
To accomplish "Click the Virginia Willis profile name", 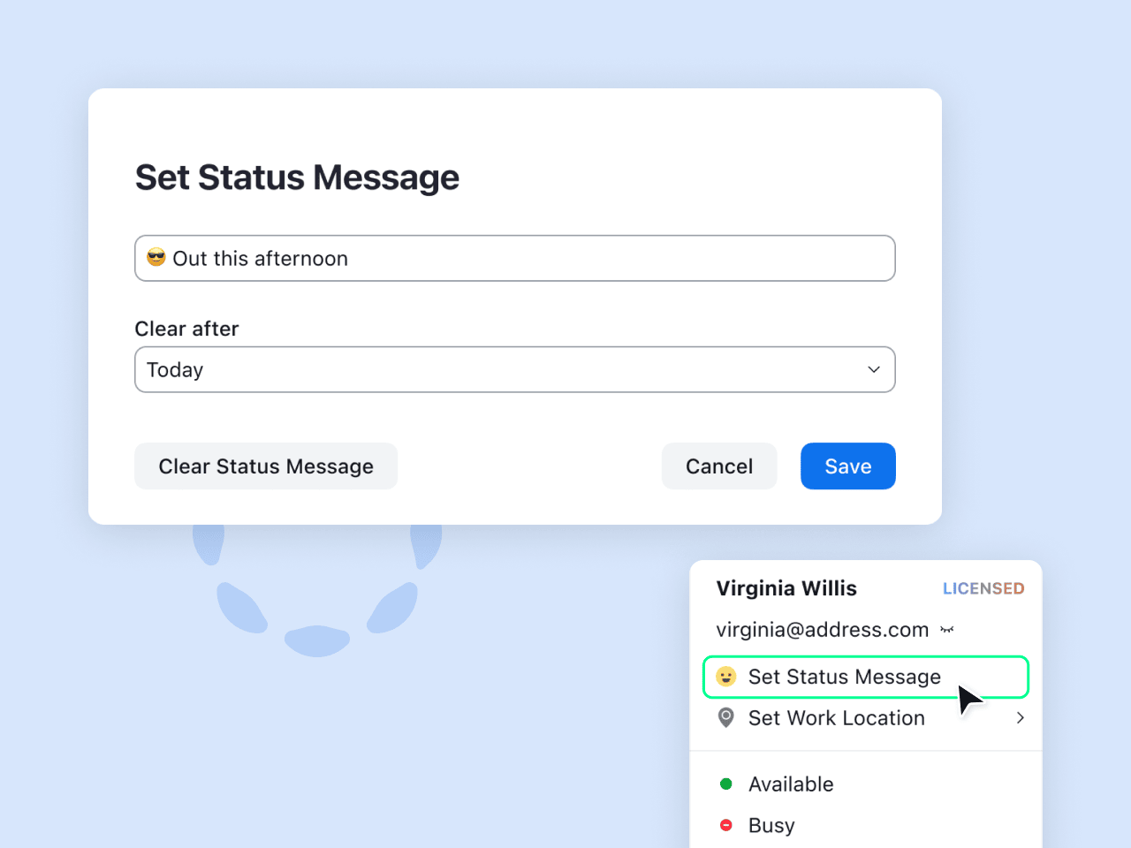I will [786, 588].
